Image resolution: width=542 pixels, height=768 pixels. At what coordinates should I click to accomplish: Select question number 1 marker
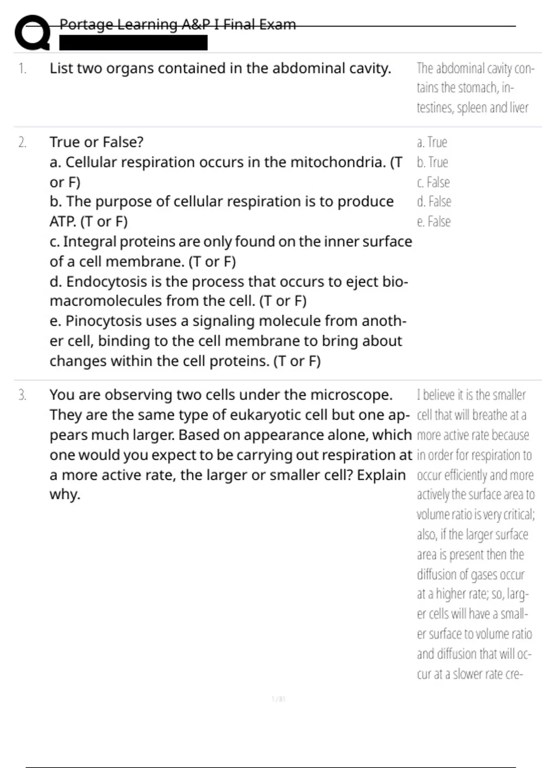tap(22, 69)
